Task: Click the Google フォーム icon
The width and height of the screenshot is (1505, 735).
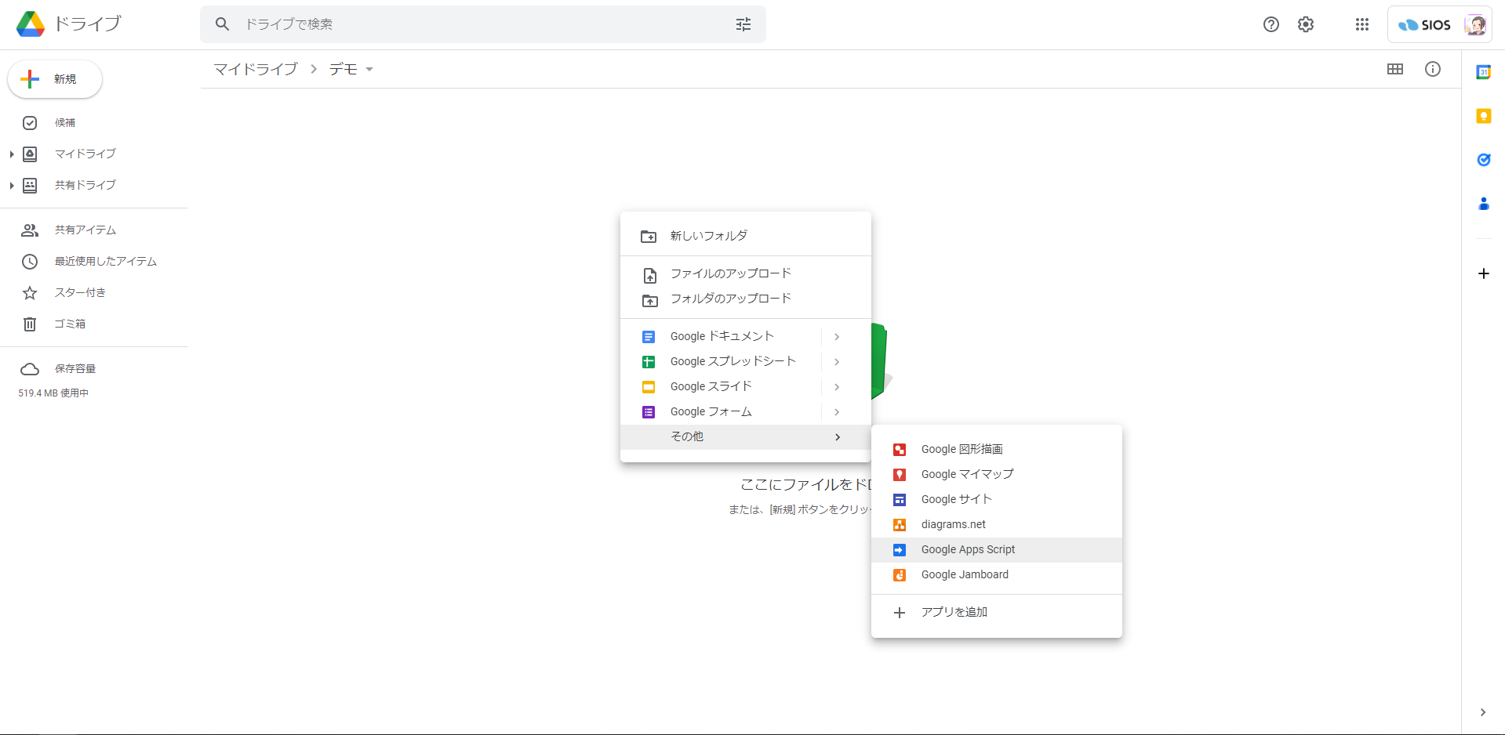Action: (649, 412)
